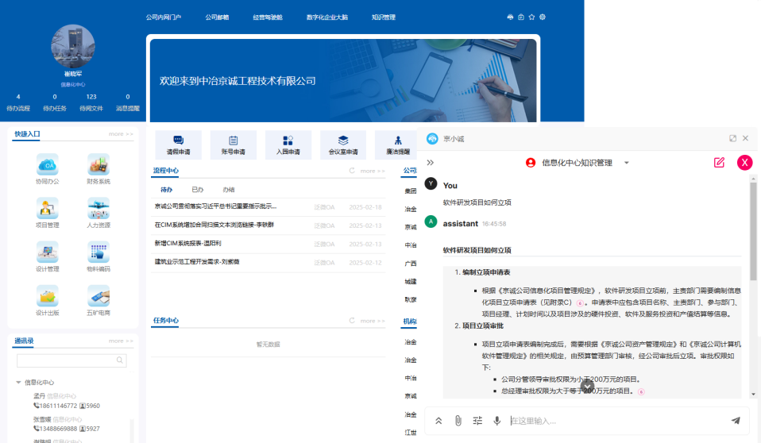
Task: Expand chat sidebar with double chevron
Action: pos(431,163)
